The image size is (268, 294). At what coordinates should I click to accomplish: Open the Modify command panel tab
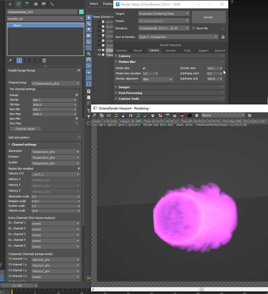coord(19,4)
